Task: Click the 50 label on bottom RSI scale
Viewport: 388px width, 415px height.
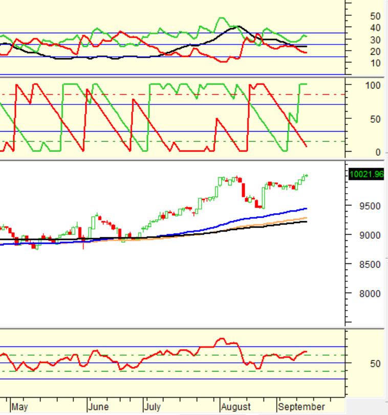Action: click(x=375, y=364)
